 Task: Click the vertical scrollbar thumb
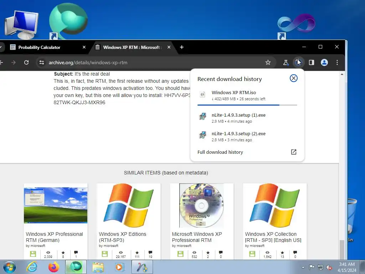(342, 249)
